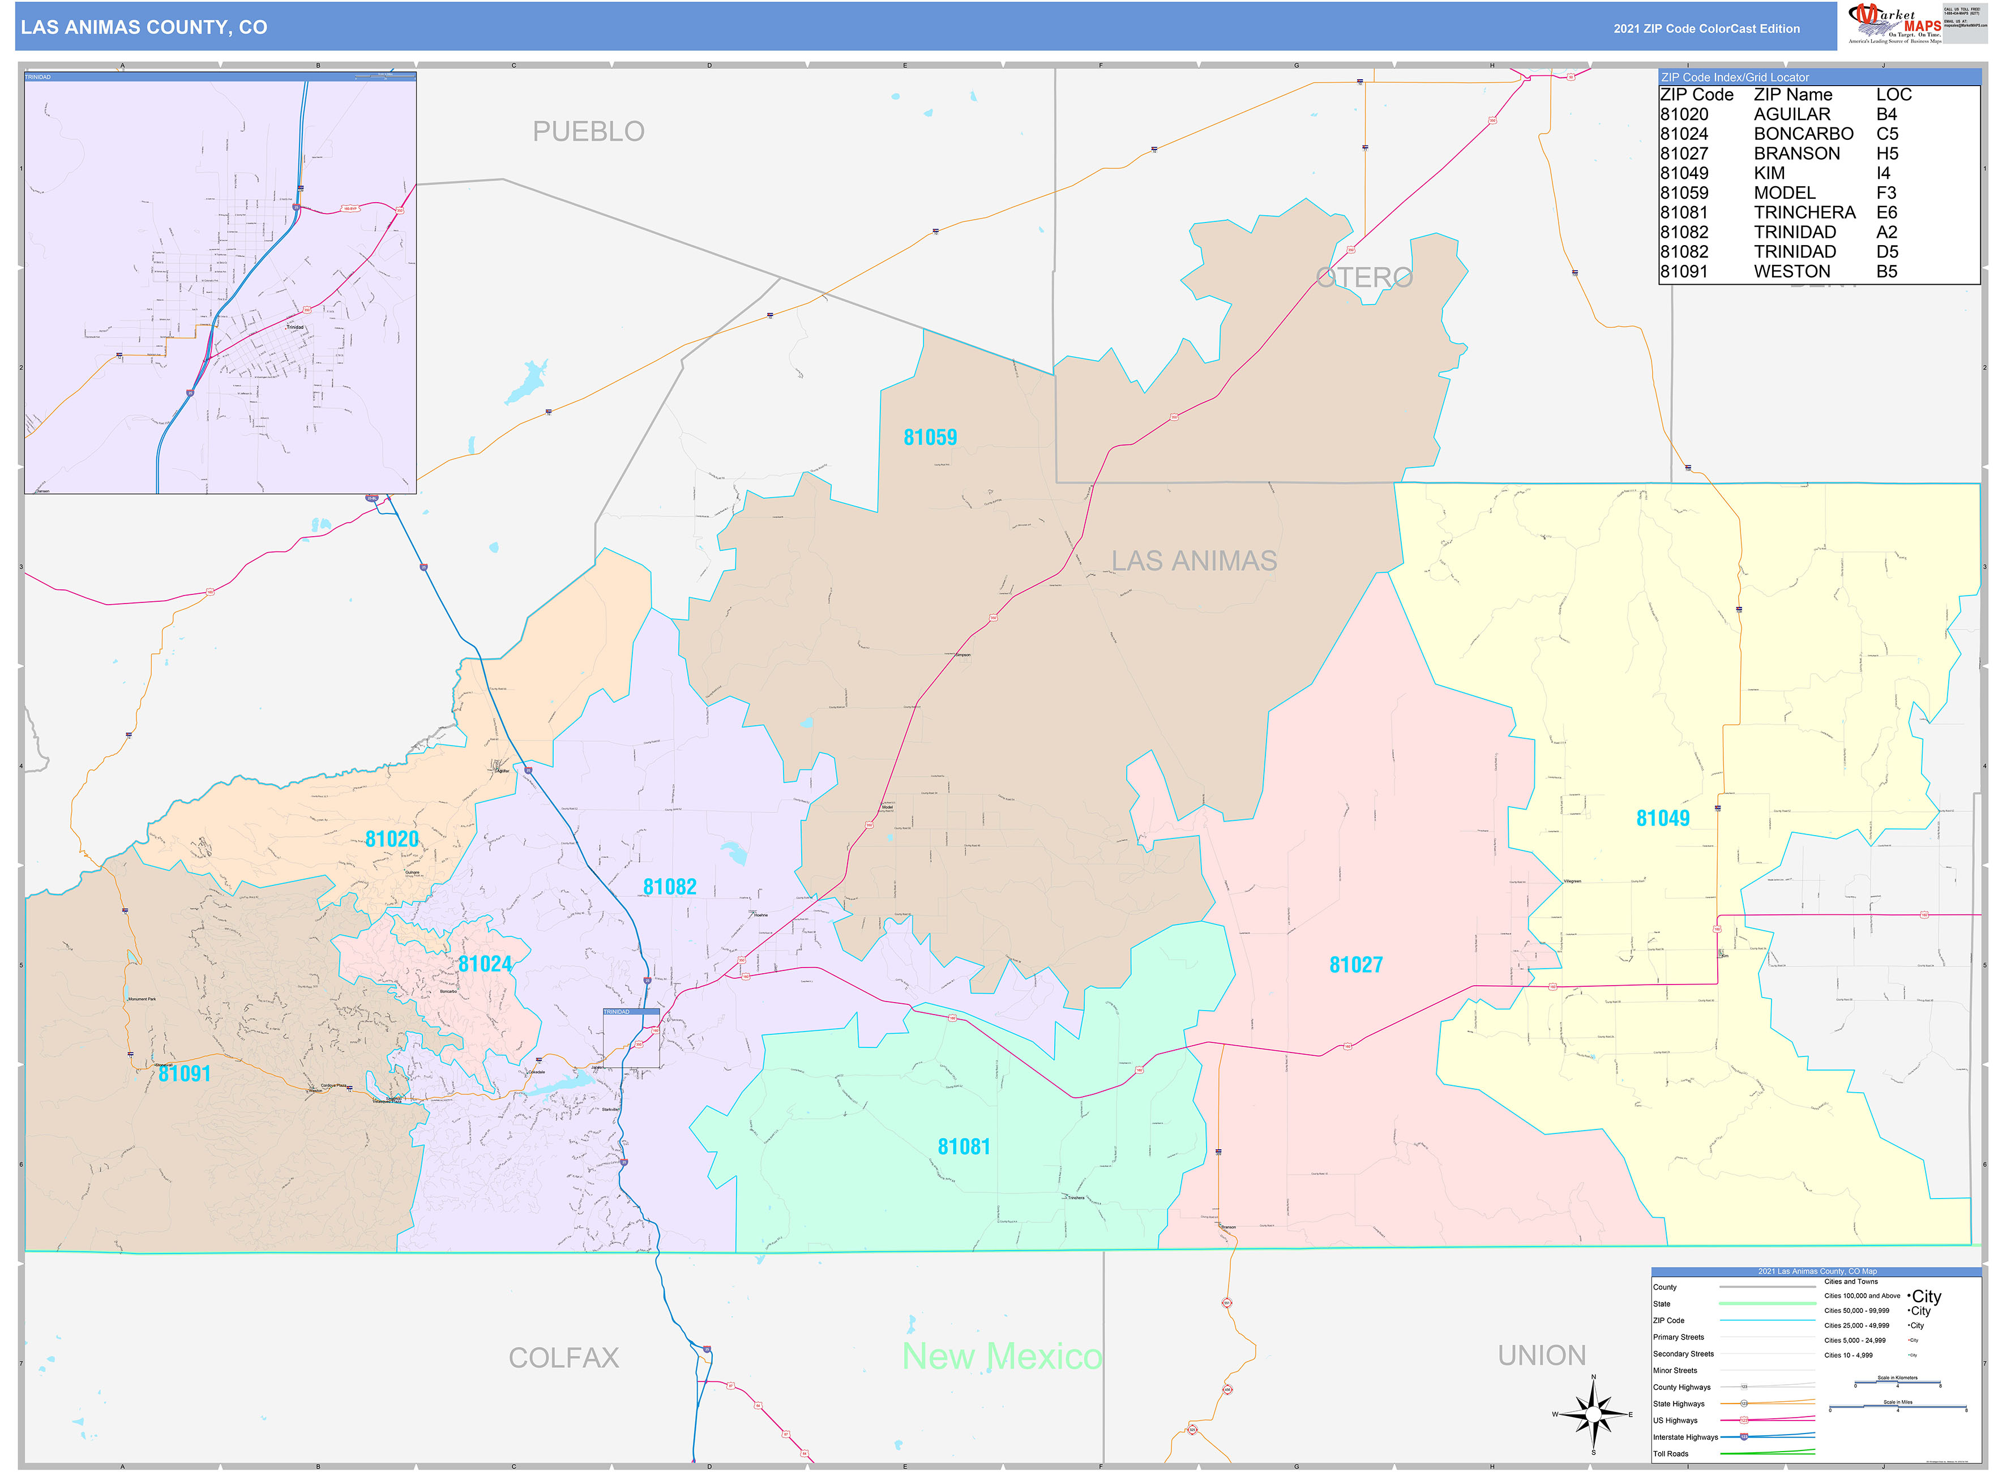This screenshot has height=1472, width=1998.
Task: Select the BRANSON row in ZIP Code Index
Action: click(1796, 153)
